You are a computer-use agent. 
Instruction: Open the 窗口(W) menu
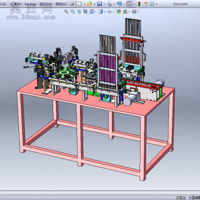(45, 4)
